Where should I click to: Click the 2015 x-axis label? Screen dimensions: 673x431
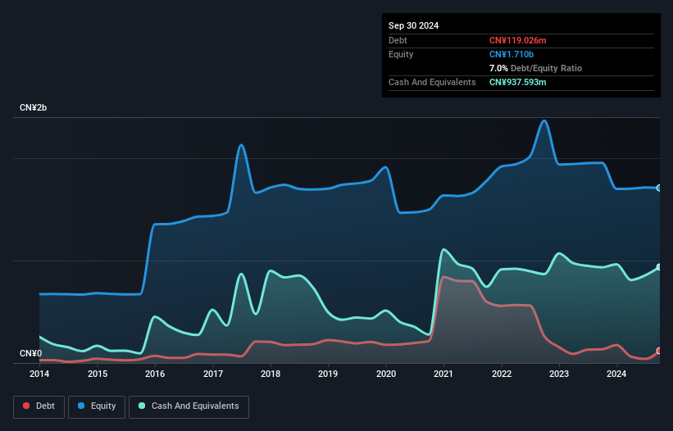[x=98, y=374]
